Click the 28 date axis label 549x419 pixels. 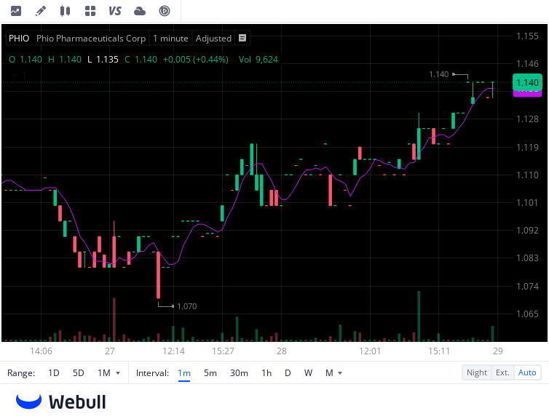click(x=282, y=351)
